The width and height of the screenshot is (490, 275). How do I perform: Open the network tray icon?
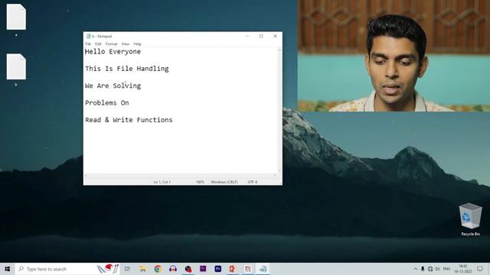[x=430, y=269]
